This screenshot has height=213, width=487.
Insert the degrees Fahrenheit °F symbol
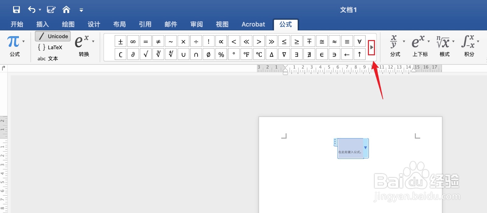(246, 54)
